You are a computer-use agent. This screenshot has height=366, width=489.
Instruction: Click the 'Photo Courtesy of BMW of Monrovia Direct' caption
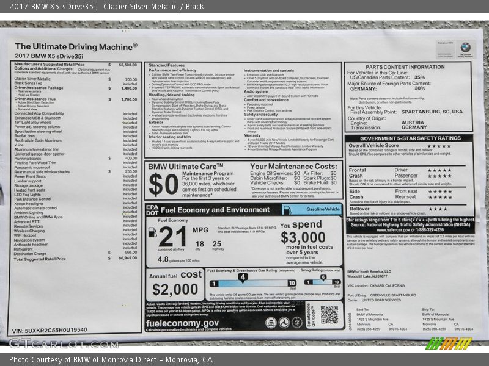pyautogui.click(x=111, y=360)
